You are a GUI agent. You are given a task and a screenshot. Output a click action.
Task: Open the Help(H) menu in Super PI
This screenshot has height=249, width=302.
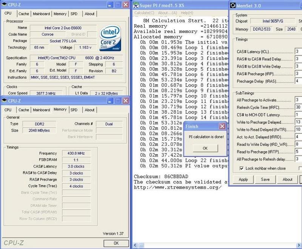coord(187,13)
